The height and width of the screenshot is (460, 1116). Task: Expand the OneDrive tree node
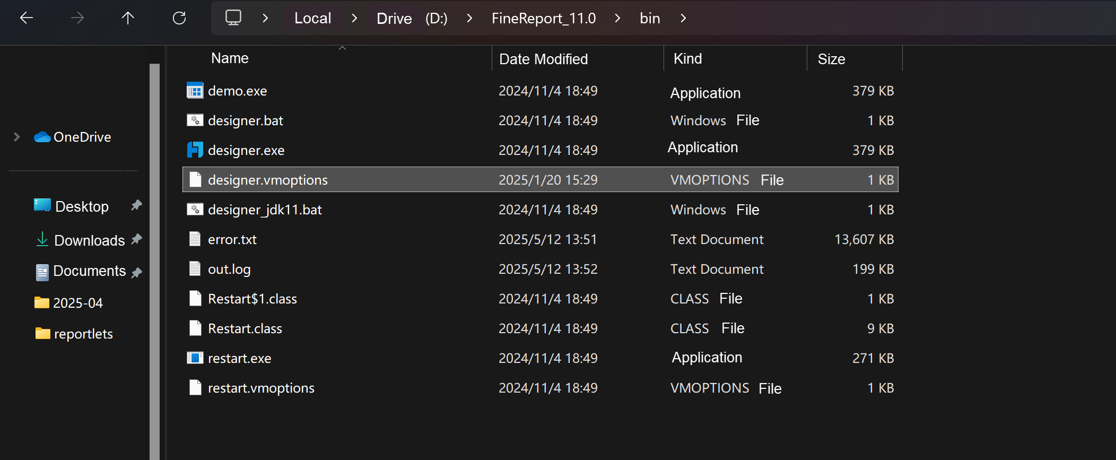click(x=16, y=137)
